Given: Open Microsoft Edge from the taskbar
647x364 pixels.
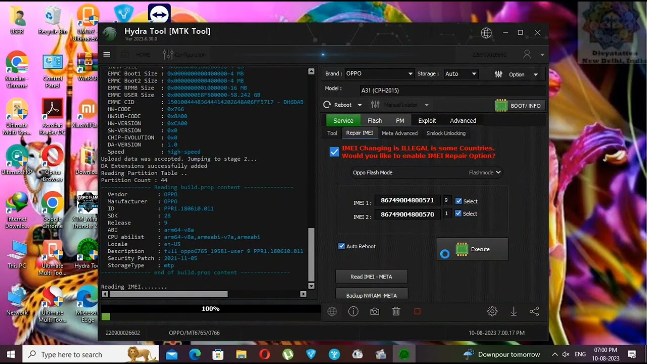Looking at the screenshot, I should (195, 354).
